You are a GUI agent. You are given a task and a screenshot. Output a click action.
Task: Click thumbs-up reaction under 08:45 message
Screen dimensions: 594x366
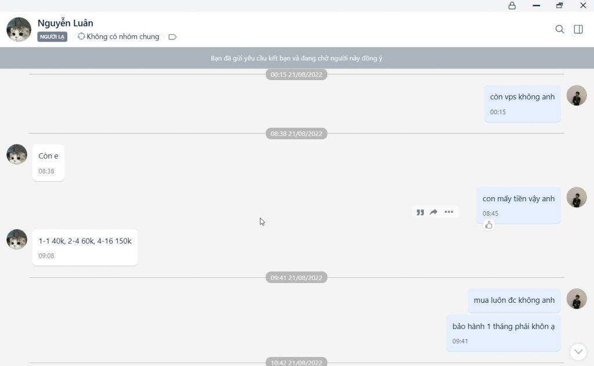489,225
